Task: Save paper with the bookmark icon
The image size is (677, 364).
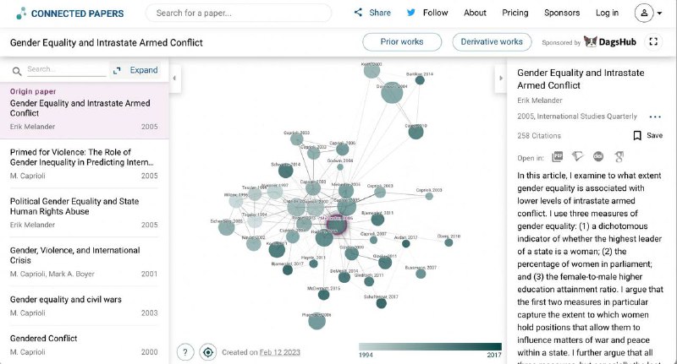Action: (637, 135)
